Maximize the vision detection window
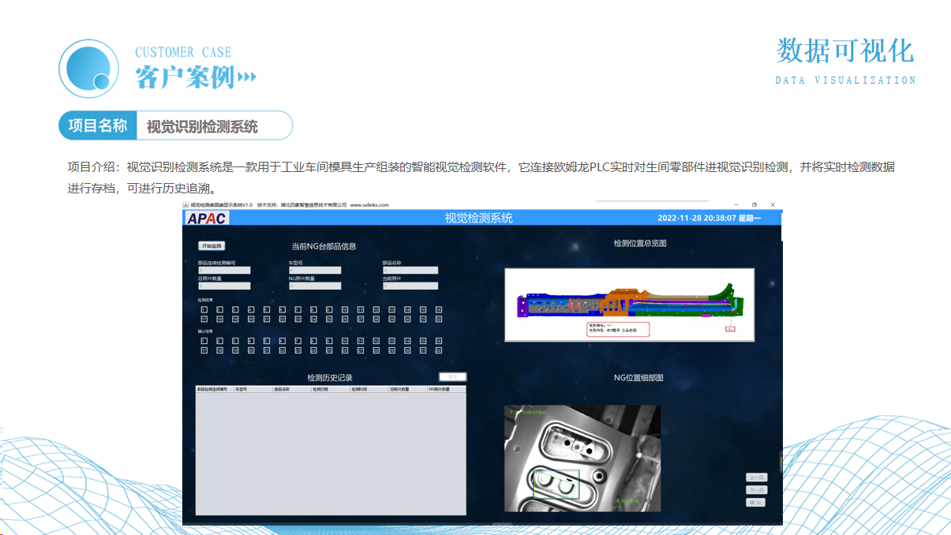Image resolution: width=951 pixels, height=535 pixels. (x=754, y=204)
